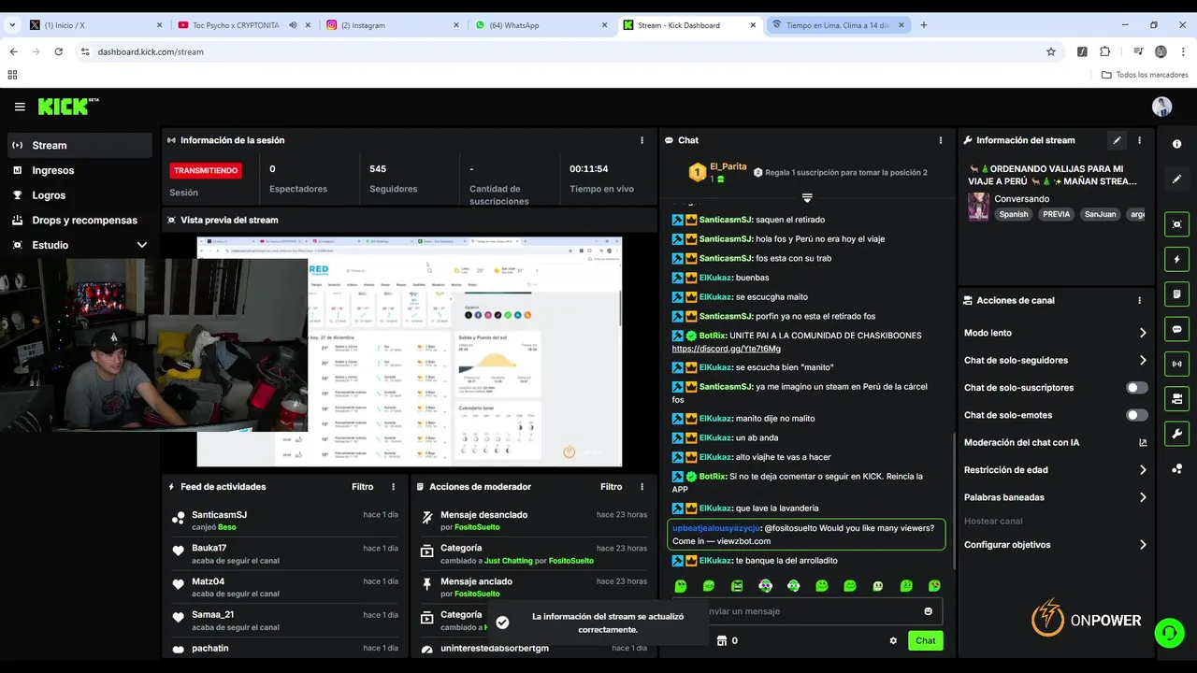Expand Chat de solo-seguidores setting
Screen dimensions: 1197x673
click(1055, 360)
